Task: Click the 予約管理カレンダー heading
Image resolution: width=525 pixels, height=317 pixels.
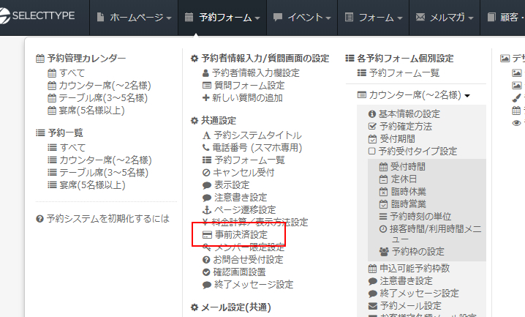Action: pyautogui.click(x=80, y=59)
